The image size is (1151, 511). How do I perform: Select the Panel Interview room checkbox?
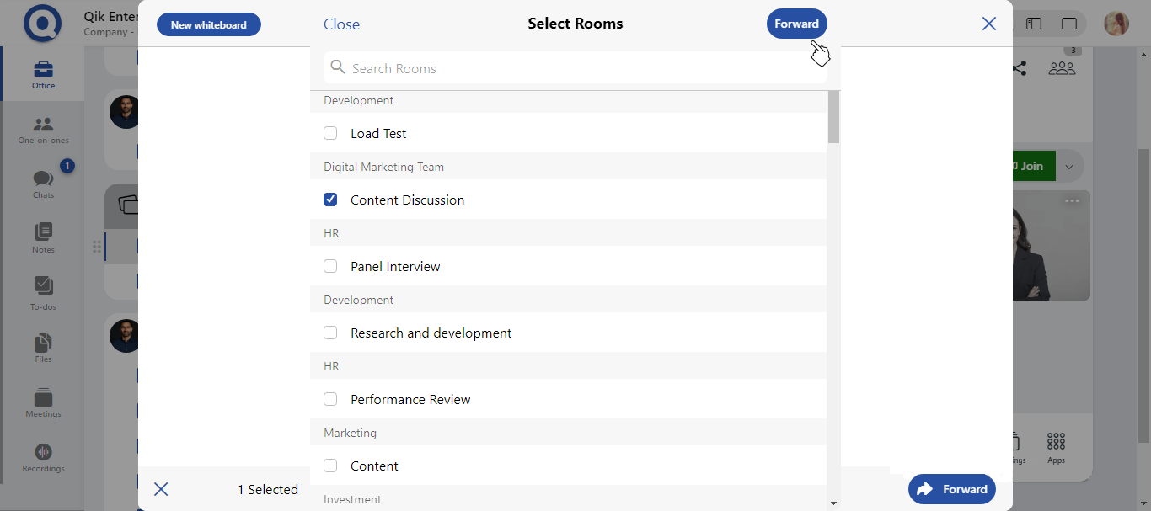pyautogui.click(x=330, y=266)
